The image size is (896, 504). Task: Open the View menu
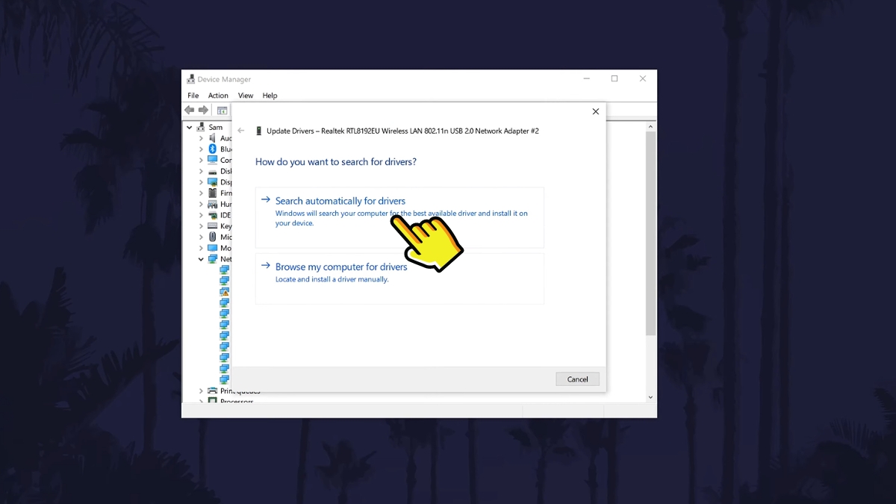click(246, 96)
